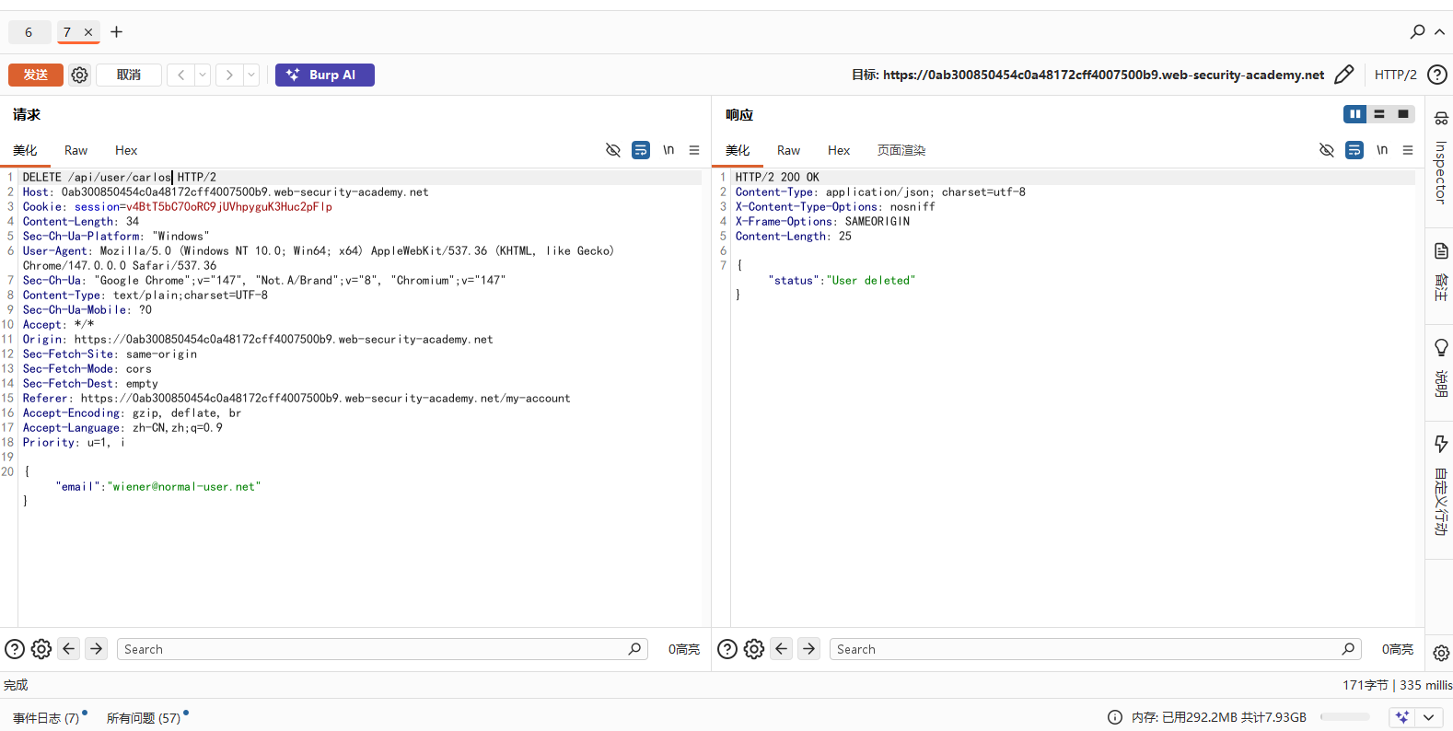Expand history forward dropdown arrow
This screenshot has width=1453, height=731.
251,75
